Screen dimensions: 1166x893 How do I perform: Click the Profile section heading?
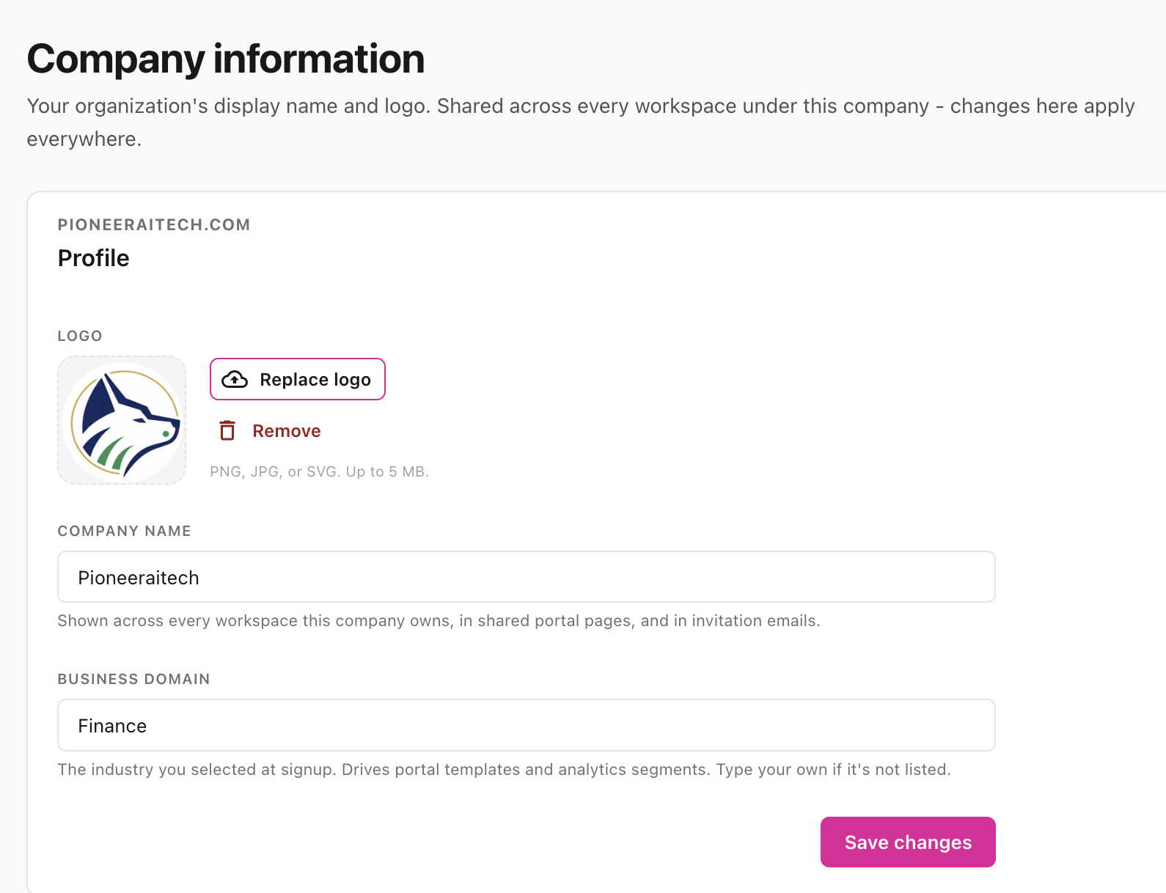pyautogui.click(x=94, y=258)
